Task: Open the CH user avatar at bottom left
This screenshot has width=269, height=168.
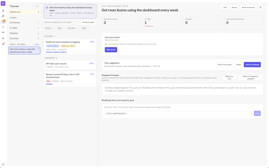Action: (x=3, y=165)
